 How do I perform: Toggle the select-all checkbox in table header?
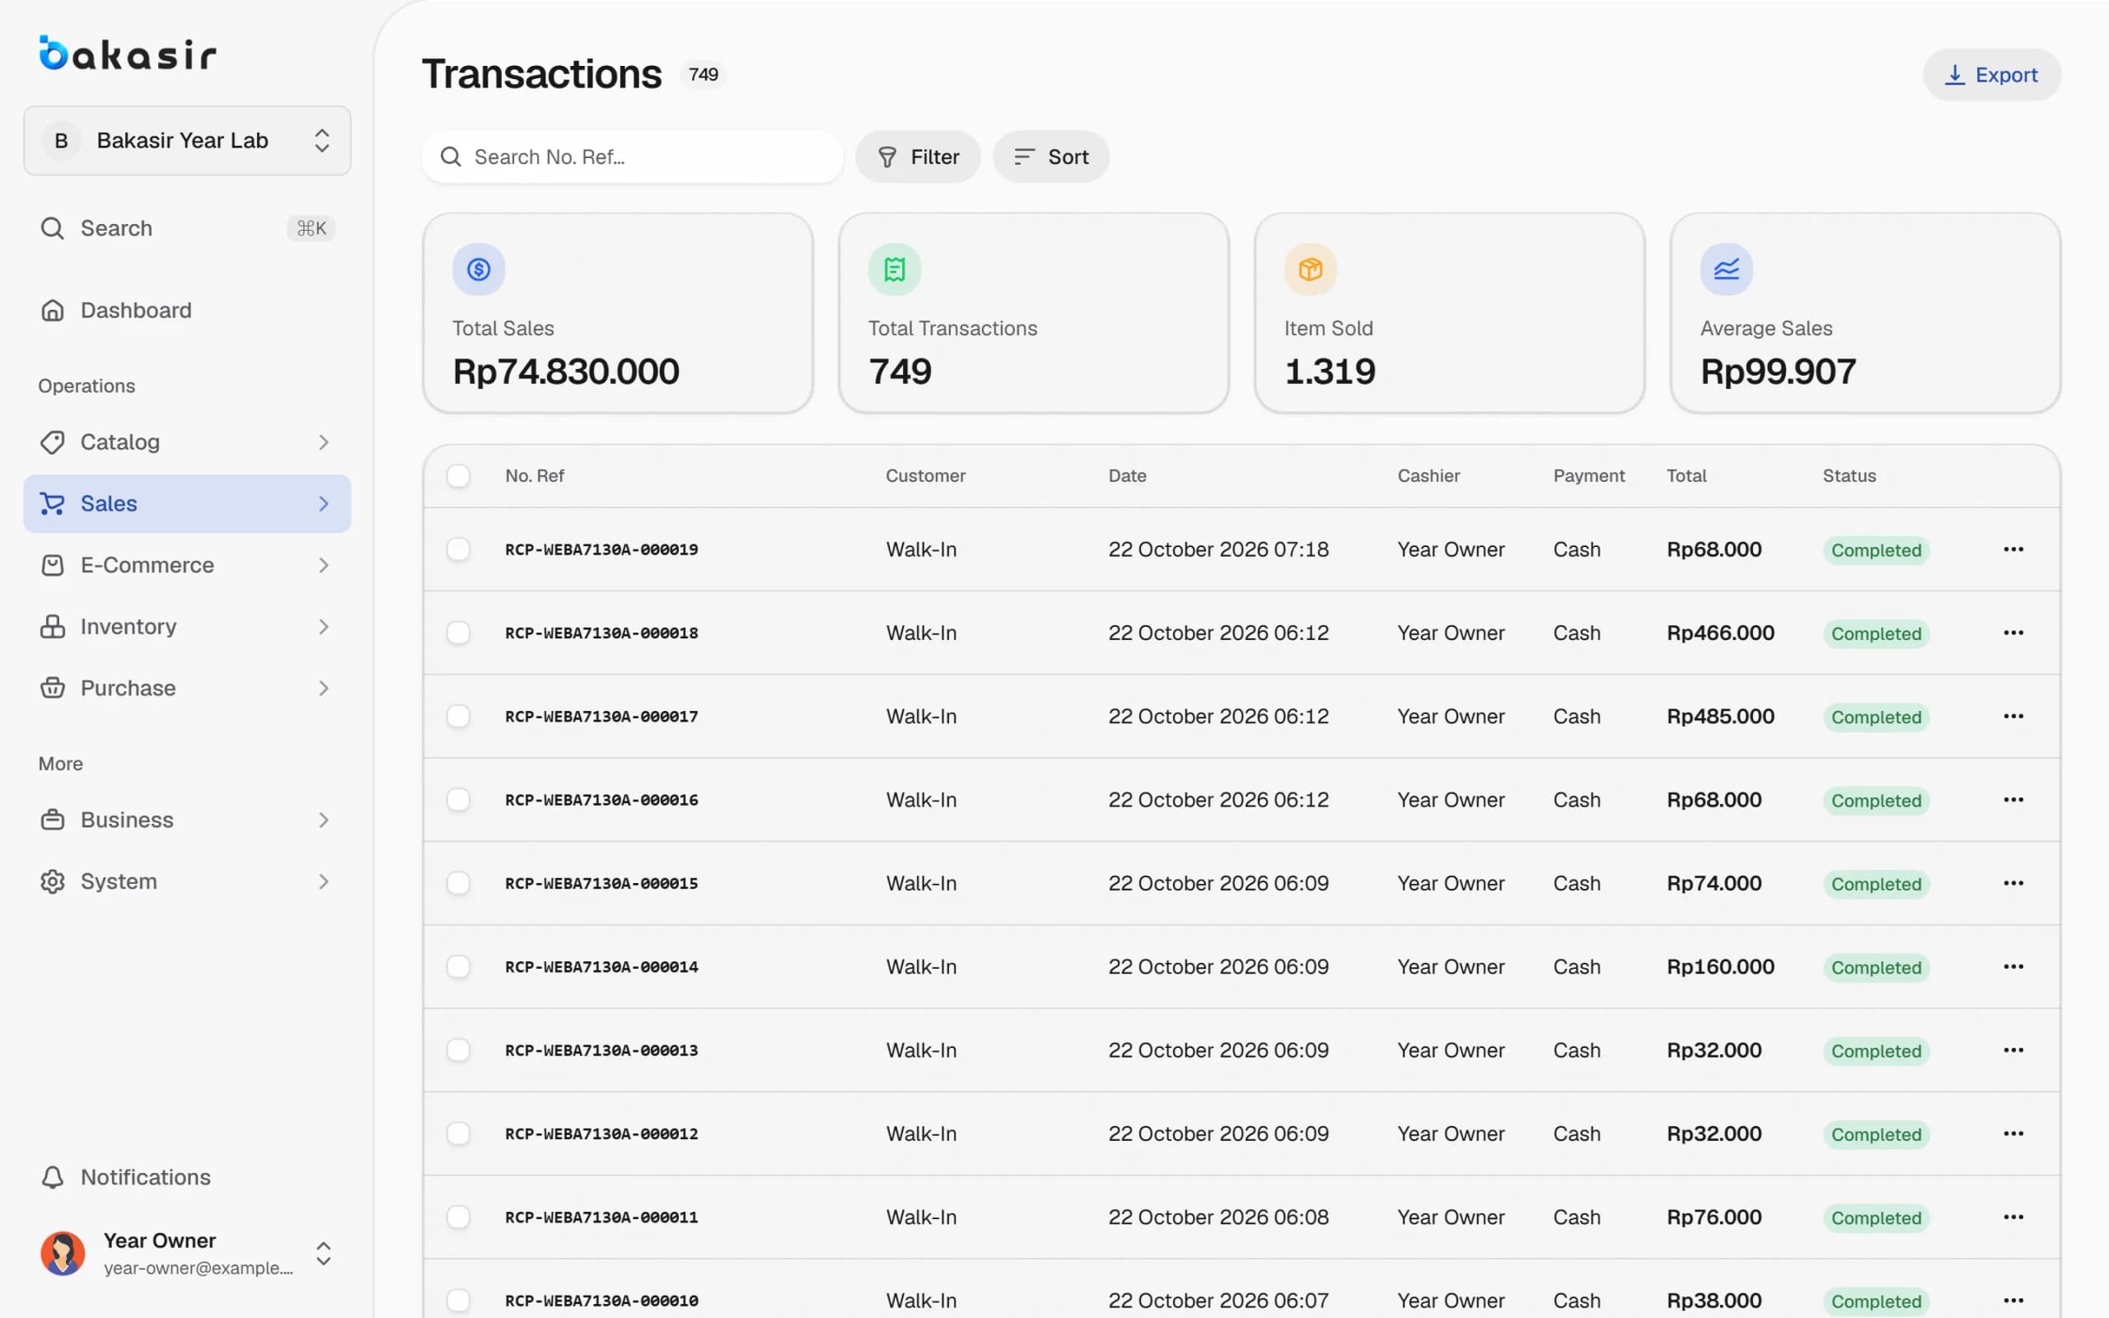(458, 476)
